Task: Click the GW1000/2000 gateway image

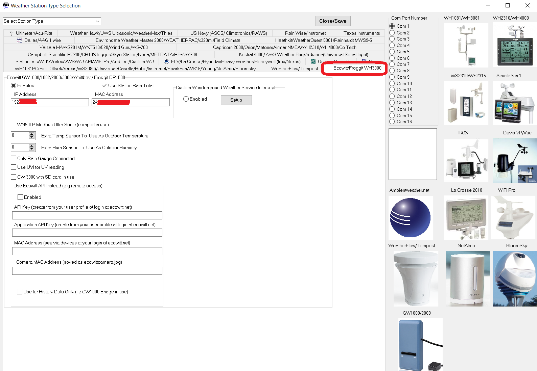Action: pos(420,344)
